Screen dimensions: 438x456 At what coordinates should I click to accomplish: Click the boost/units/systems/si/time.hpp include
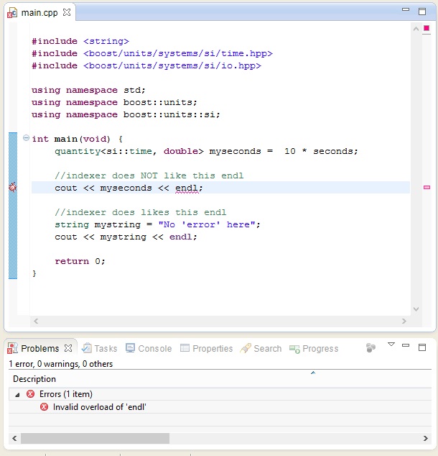coord(177,53)
